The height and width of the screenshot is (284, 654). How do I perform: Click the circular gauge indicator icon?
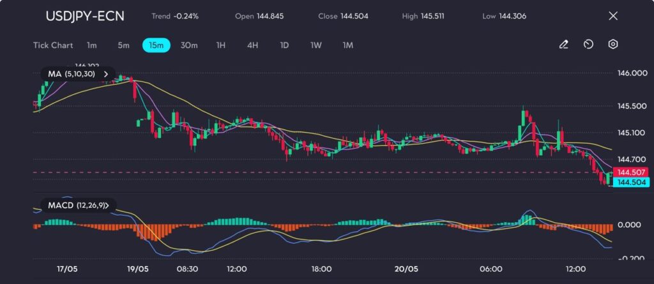[x=588, y=45]
